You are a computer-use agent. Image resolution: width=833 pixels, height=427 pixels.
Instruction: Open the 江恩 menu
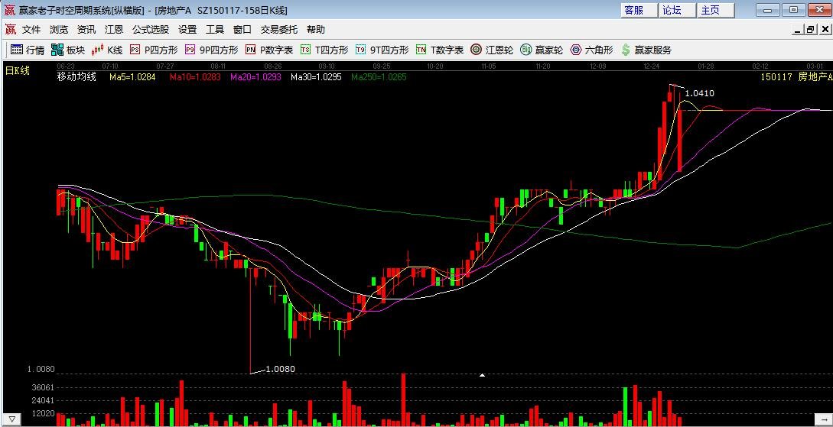(114, 30)
